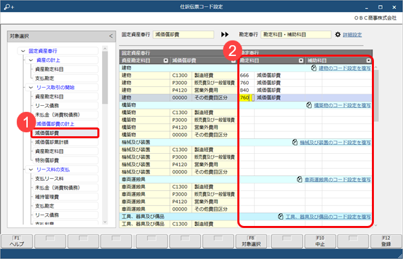Click the double-arrow icon between 固定資産奉行 and 勘定奉行
This screenshot has width=403, height=259.
tap(225, 34)
